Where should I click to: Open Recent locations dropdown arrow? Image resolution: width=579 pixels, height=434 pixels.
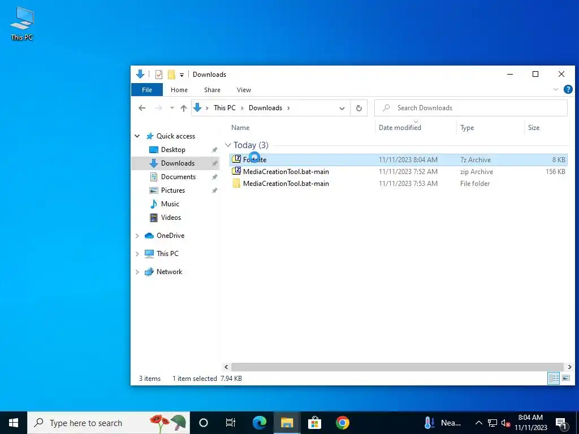point(172,108)
